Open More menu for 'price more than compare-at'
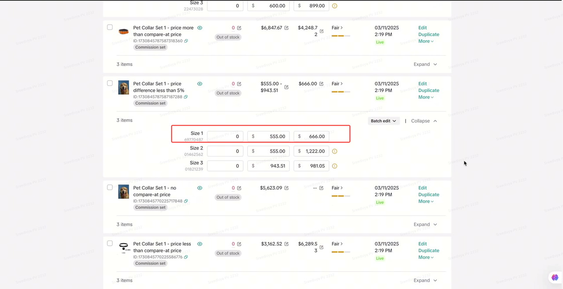 point(425,41)
